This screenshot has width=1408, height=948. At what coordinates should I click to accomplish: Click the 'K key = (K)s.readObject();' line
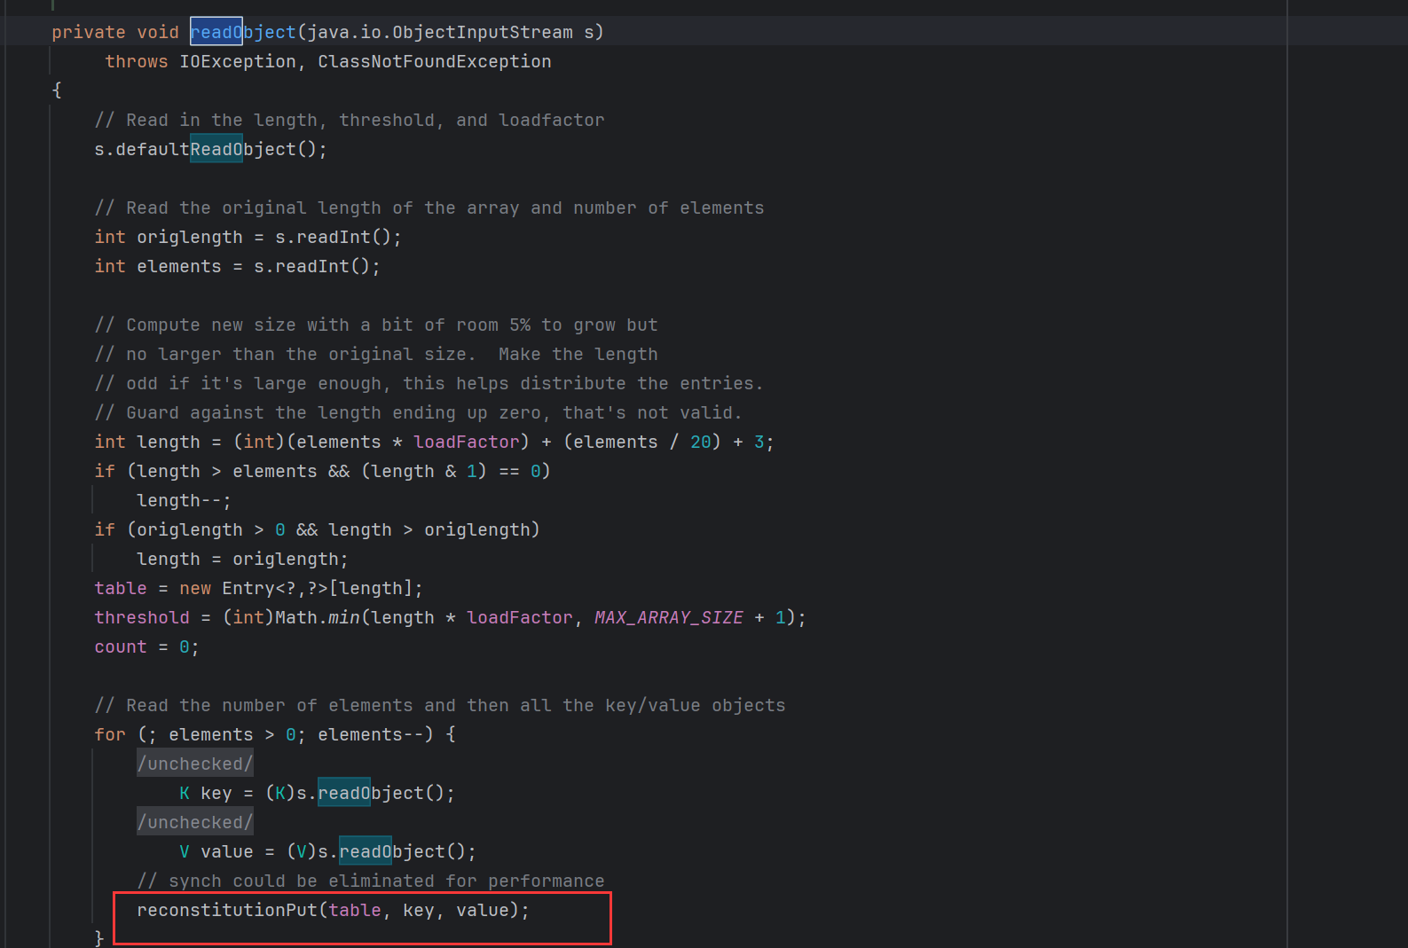pyautogui.click(x=318, y=793)
